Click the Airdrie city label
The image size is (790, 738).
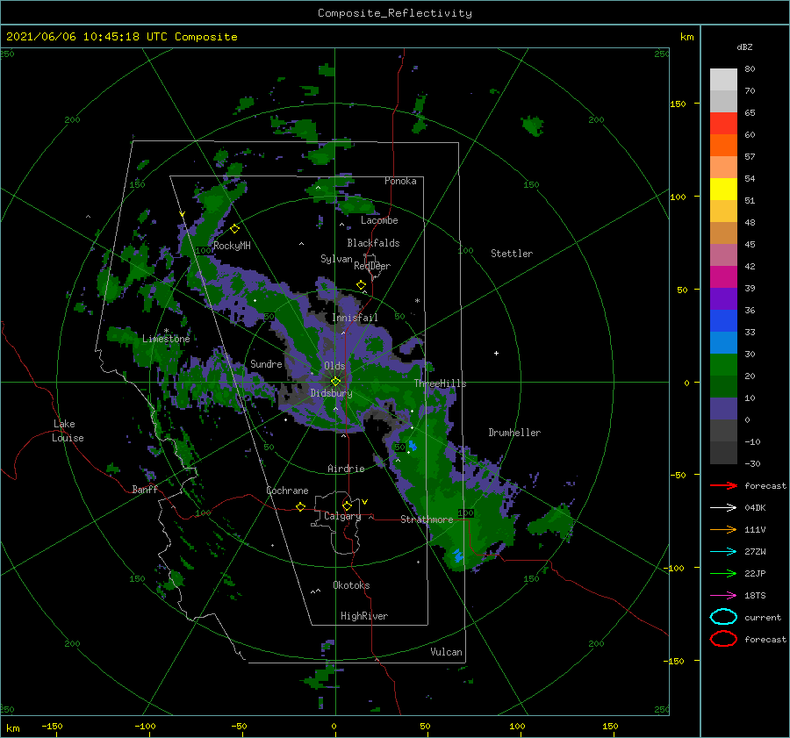click(346, 469)
